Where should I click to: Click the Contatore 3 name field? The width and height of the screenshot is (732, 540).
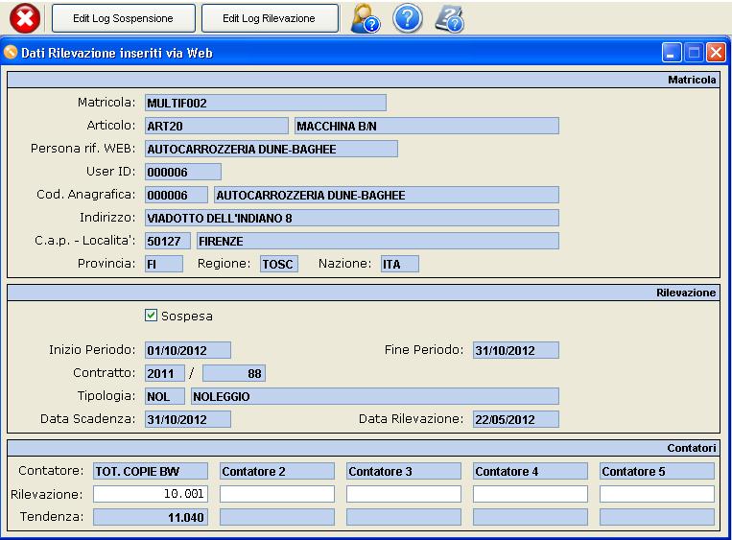[x=404, y=471]
